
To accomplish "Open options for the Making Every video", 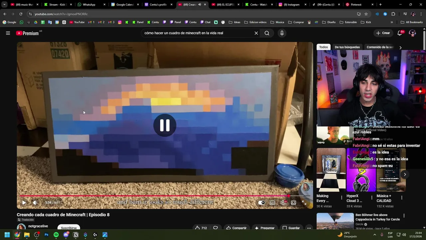I will click(341, 198).
